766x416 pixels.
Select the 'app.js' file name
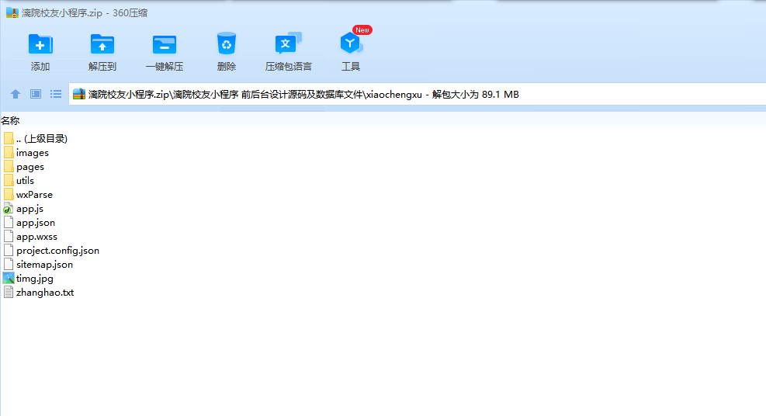click(x=29, y=209)
